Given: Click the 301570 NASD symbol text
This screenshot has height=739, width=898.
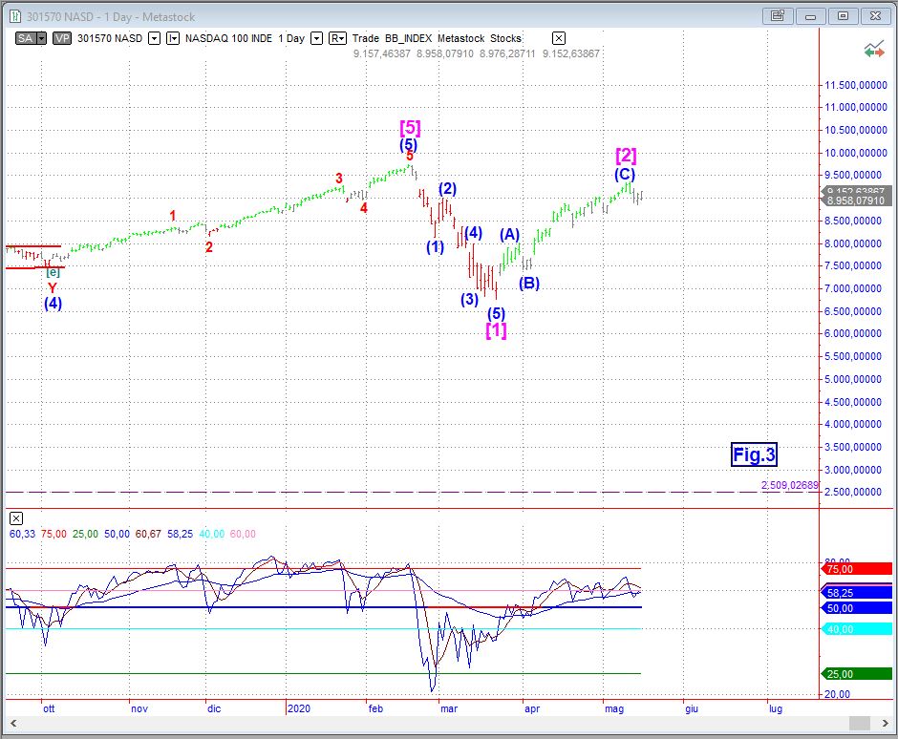Looking at the screenshot, I should [110, 38].
